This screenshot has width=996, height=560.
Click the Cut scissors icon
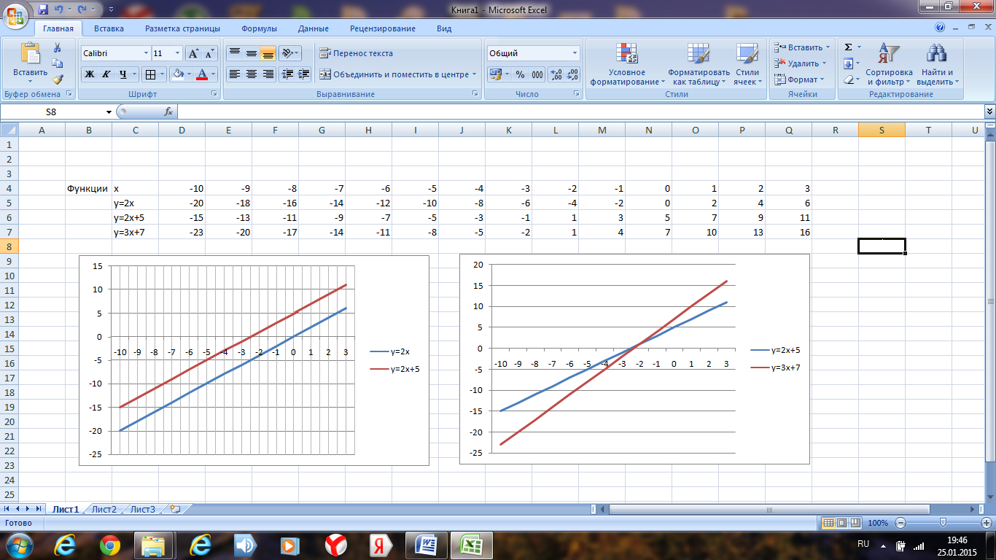point(58,47)
